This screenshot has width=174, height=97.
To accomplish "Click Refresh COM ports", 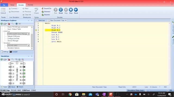I will tap(14, 36).
